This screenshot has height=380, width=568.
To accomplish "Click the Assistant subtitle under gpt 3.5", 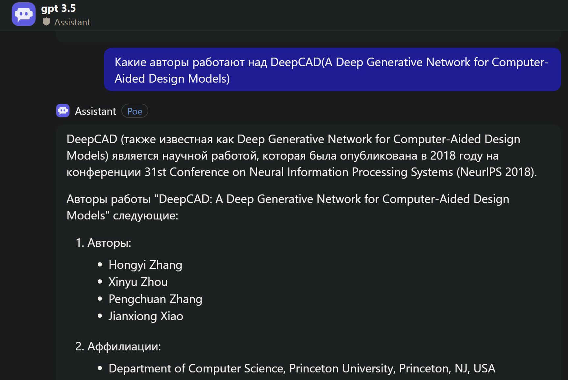I will point(72,22).
